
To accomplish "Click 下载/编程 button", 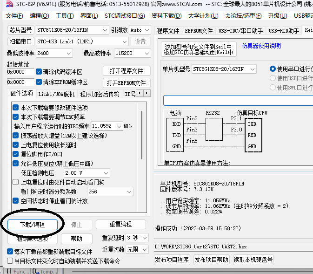I will [x=33, y=225].
